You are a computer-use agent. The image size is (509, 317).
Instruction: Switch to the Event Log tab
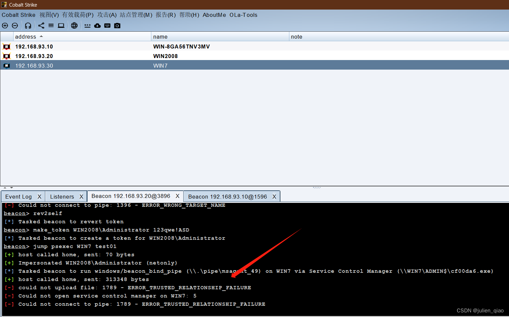(18, 197)
